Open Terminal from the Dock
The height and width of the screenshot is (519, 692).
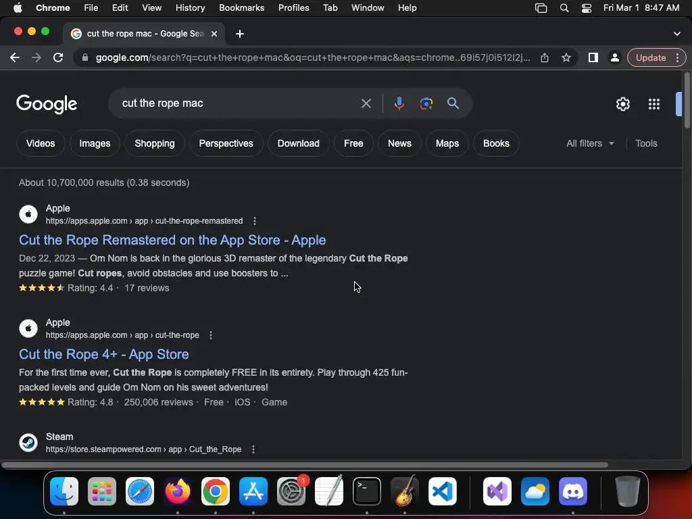point(367,491)
